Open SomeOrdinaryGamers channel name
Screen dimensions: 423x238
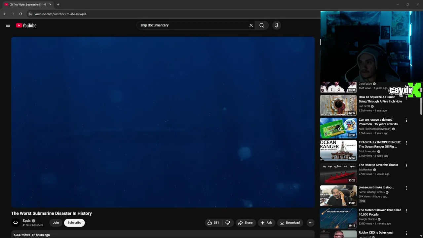372,192
